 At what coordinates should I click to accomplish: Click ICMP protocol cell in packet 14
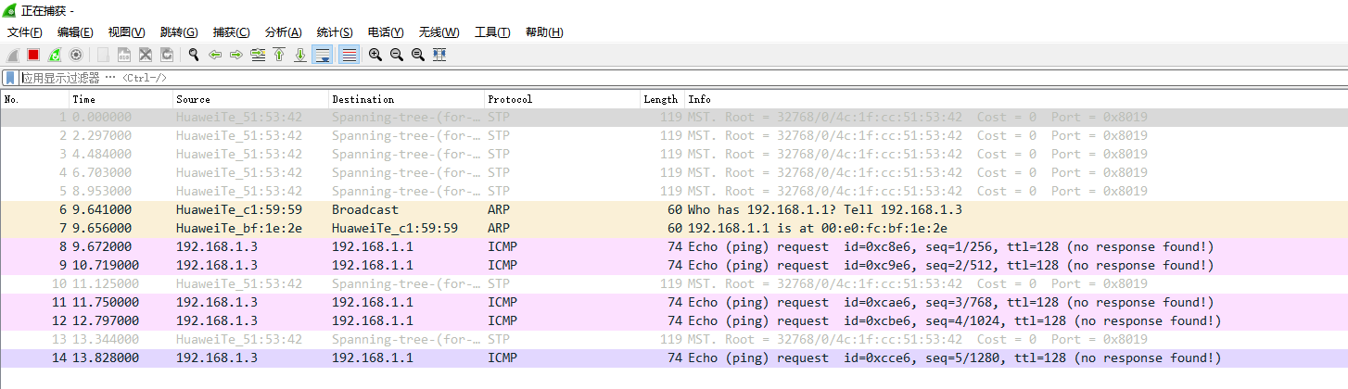coord(502,358)
